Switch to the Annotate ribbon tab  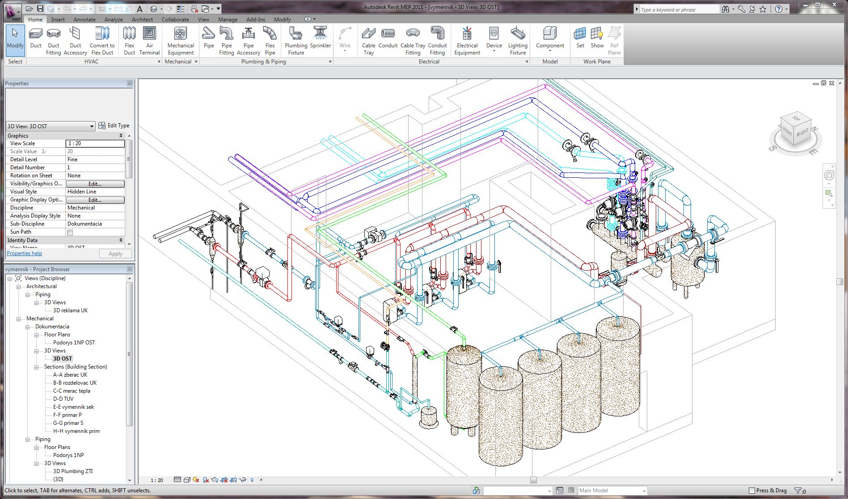84,20
